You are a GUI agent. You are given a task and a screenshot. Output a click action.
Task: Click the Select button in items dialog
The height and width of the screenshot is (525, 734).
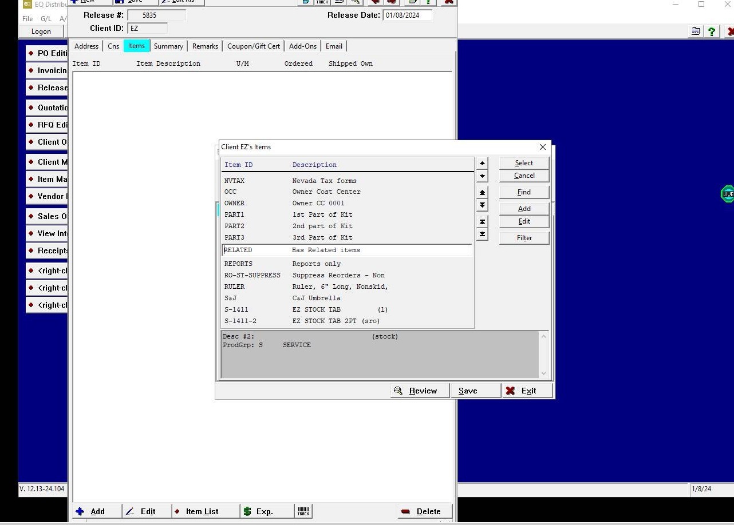[524, 163]
